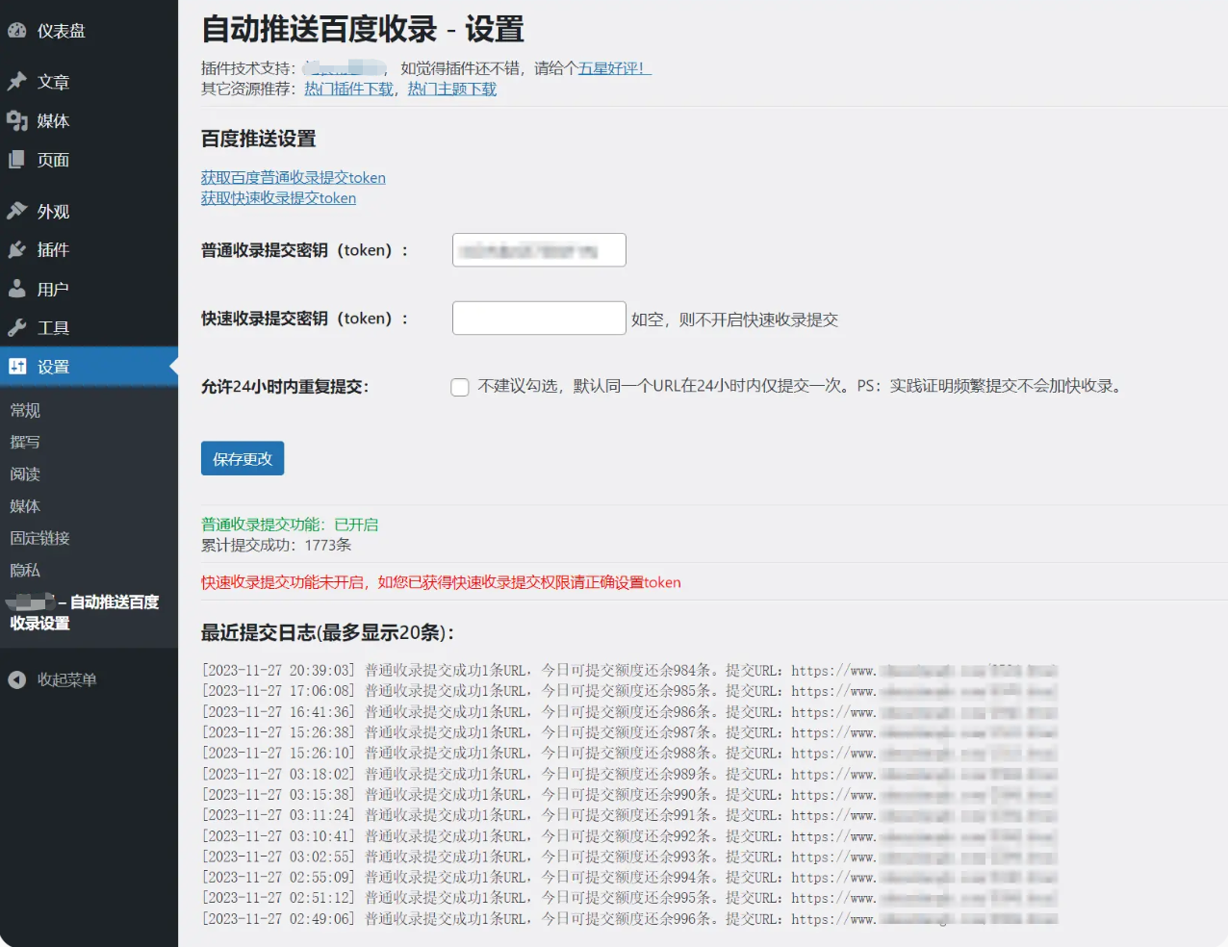Open the 常规 settings submenu item

coord(25,410)
